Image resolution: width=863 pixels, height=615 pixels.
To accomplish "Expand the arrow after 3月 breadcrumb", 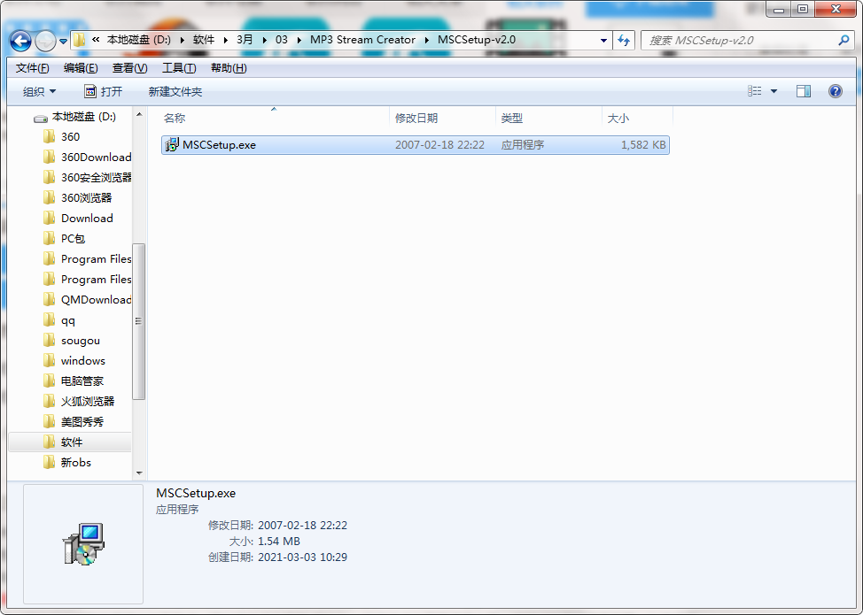I will [x=265, y=40].
